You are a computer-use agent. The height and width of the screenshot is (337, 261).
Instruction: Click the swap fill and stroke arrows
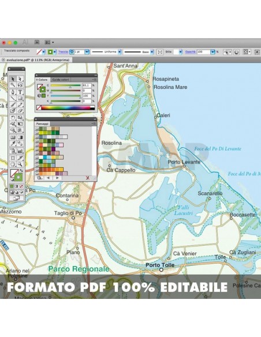click(x=21, y=171)
